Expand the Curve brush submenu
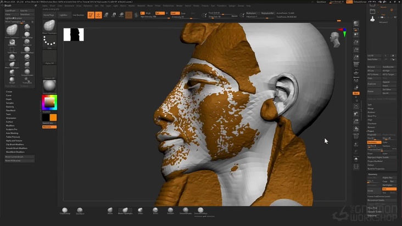The width and height of the screenshot is (402, 226). (x=9, y=95)
